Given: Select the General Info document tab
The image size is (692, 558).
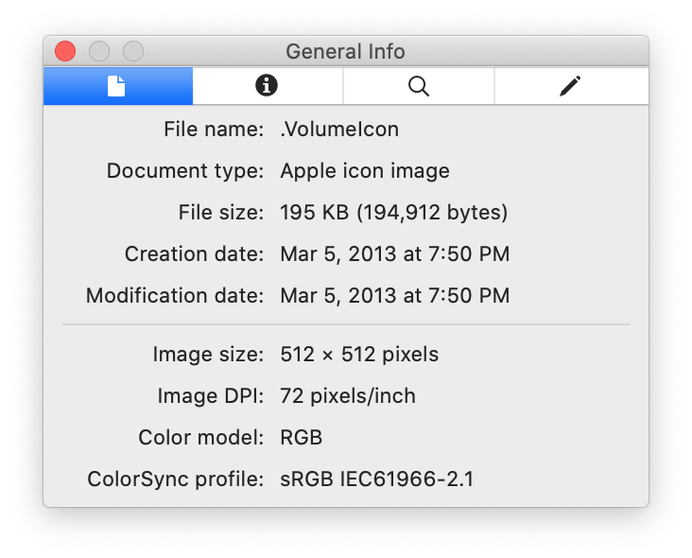Looking at the screenshot, I should 117,86.
